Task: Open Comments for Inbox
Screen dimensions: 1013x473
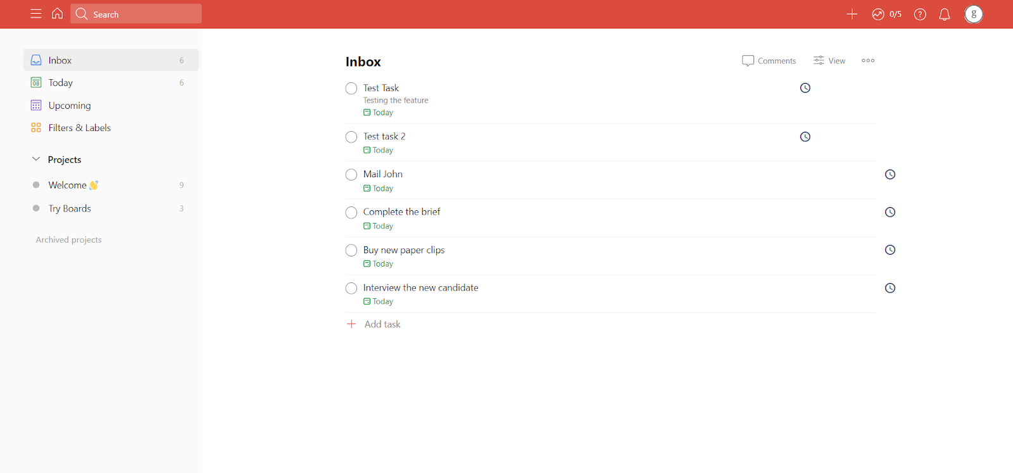Action: 769,61
